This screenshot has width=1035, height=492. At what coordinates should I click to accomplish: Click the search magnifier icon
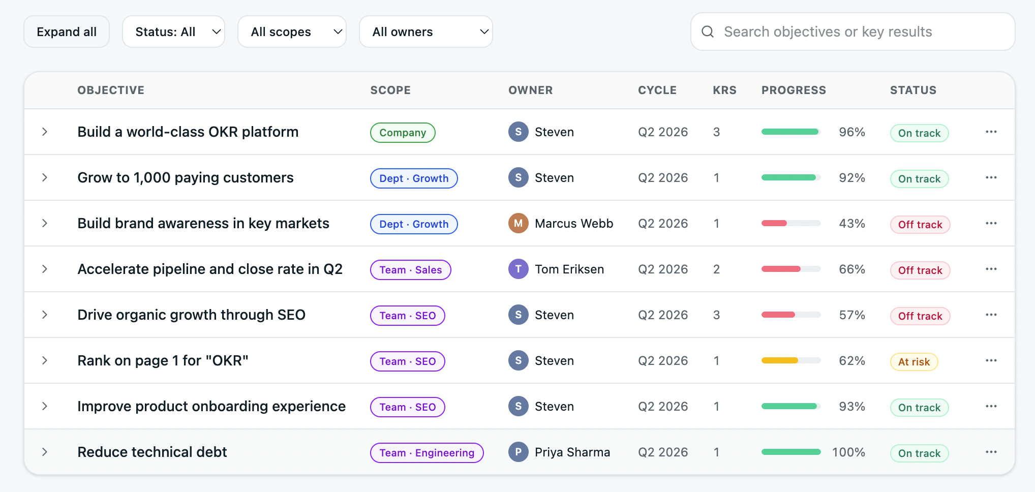pos(708,32)
